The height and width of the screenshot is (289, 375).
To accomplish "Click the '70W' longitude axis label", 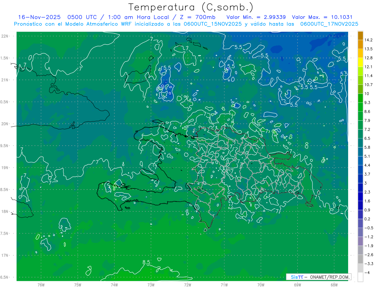I will (x=261, y=285).
